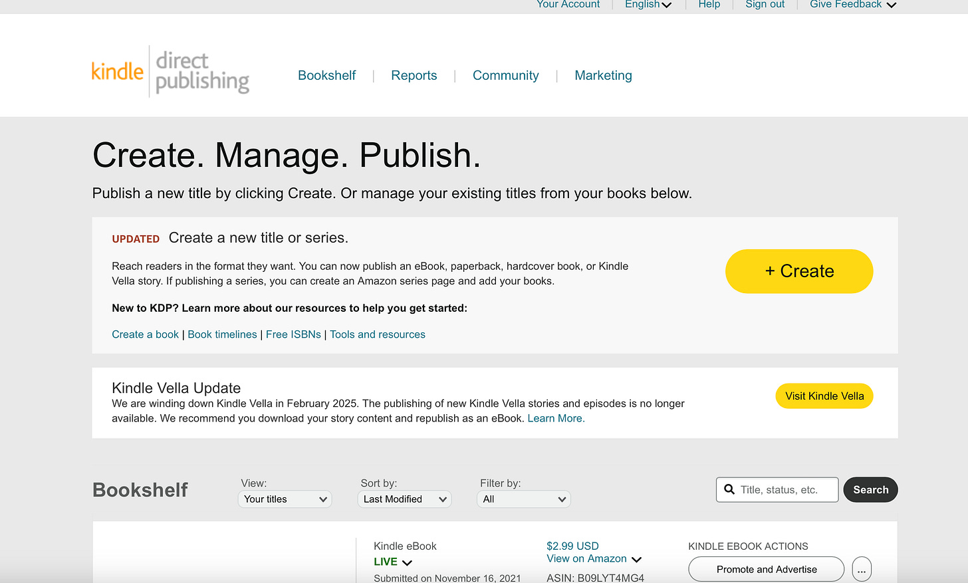The image size is (968, 583).
Task: Click the '$2.99 USD' price text
Action: (x=572, y=546)
